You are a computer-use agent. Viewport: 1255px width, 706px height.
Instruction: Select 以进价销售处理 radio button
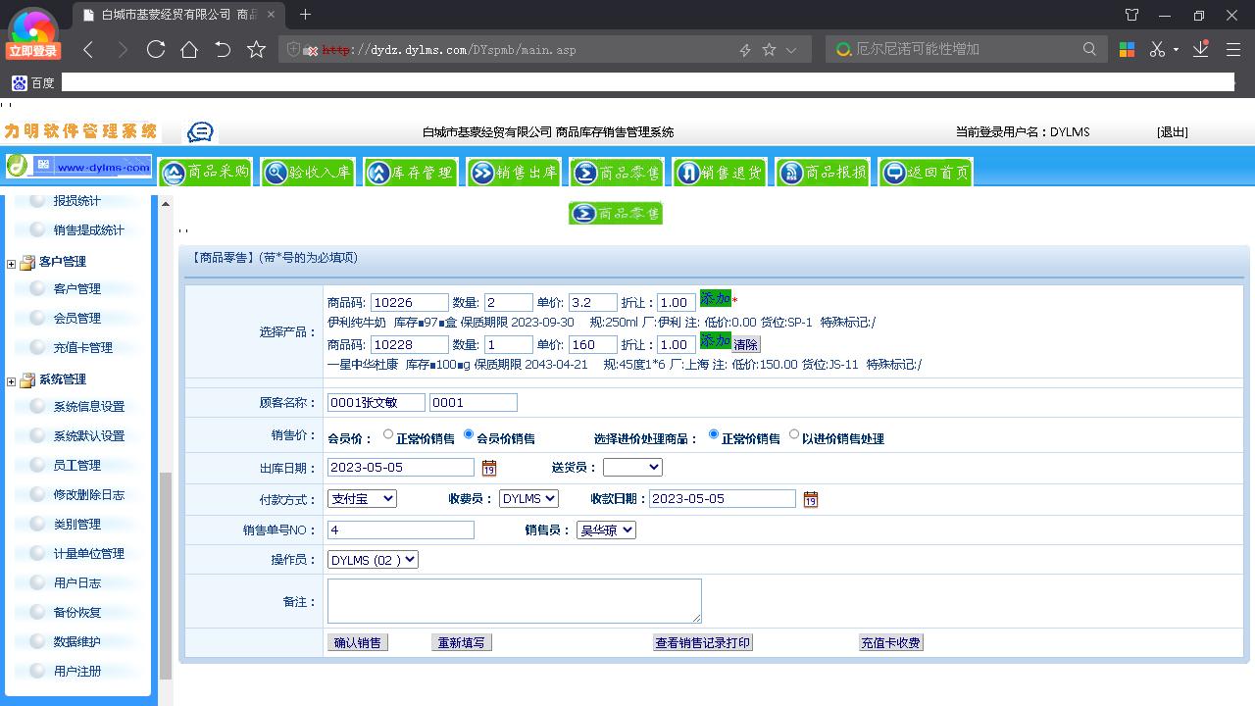[794, 434]
